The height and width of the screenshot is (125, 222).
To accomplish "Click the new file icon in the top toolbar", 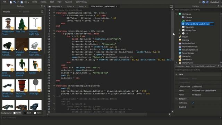I will [11, 2].
